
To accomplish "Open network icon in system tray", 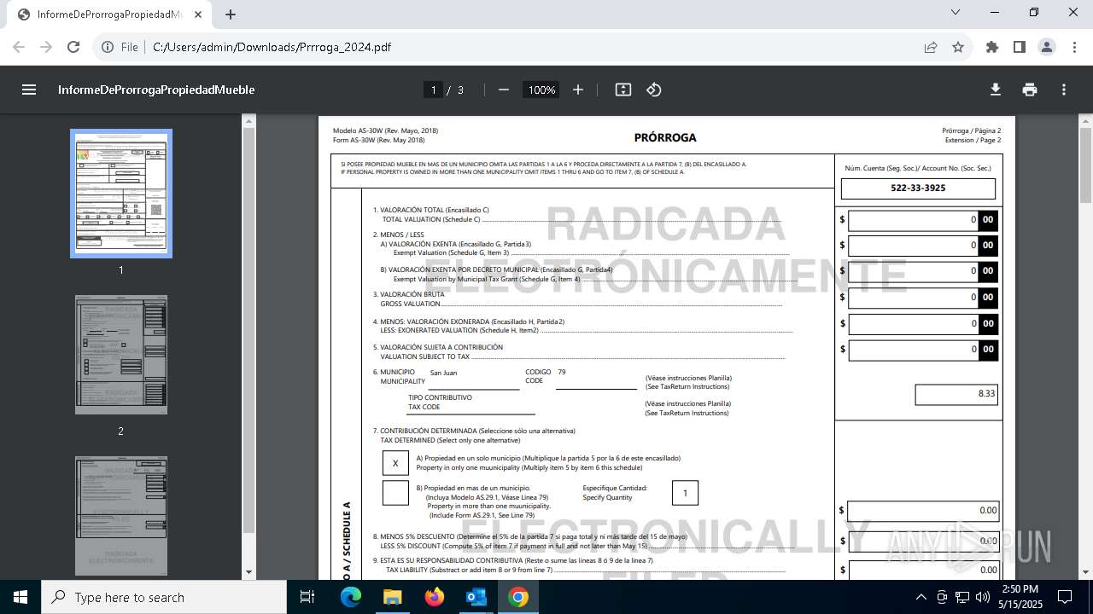I will pos(962,597).
